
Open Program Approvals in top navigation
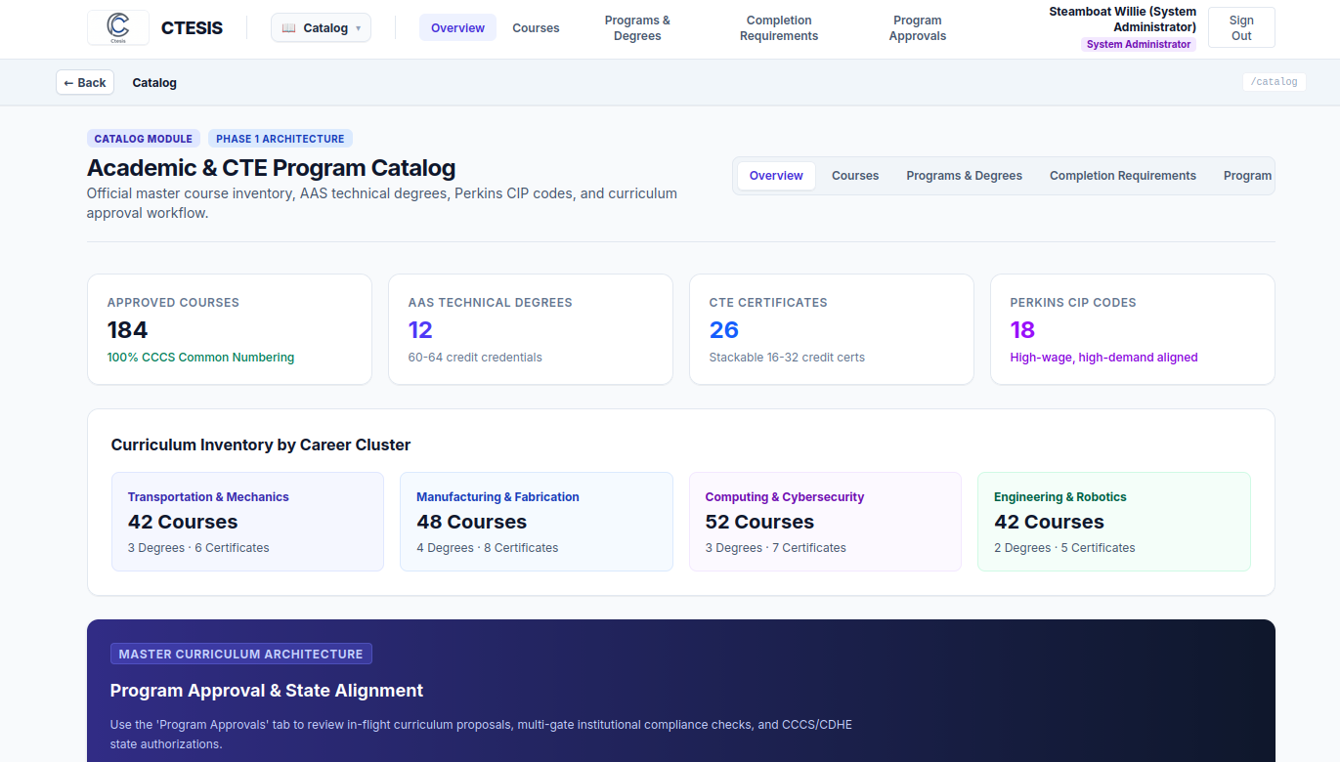918,28
